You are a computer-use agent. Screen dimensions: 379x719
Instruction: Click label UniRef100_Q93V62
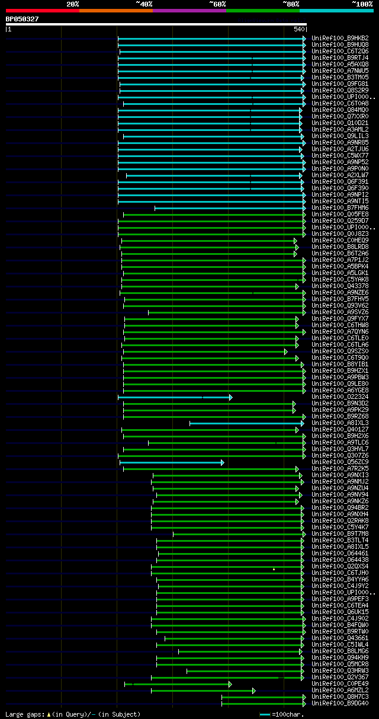(340, 305)
